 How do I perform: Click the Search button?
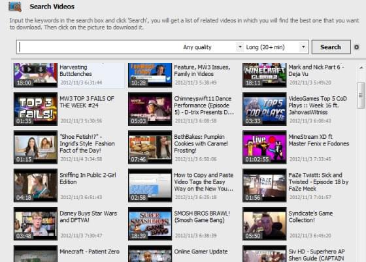(x=331, y=47)
